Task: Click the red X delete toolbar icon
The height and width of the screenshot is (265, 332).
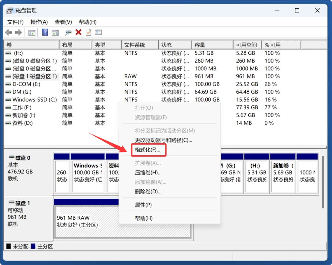Action: pyautogui.click(x=78, y=32)
